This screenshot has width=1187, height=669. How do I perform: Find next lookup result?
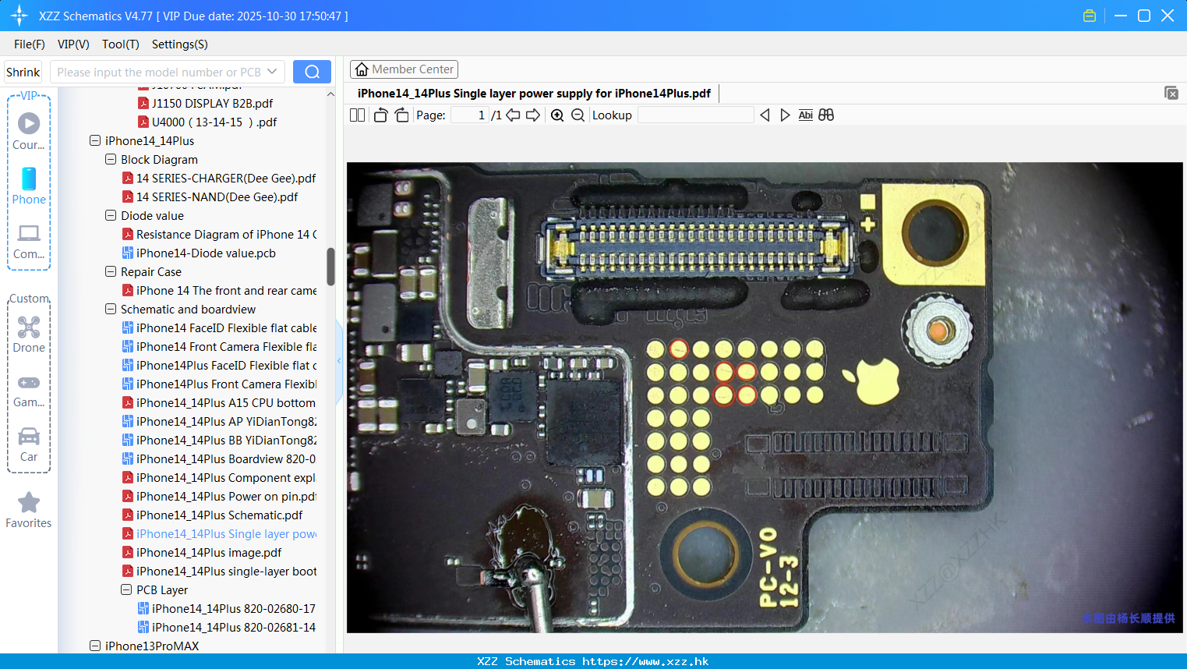[785, 115]
